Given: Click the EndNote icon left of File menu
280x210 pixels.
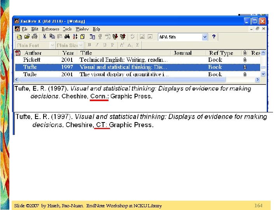Looking at the screenshot, I should point(17,29).
